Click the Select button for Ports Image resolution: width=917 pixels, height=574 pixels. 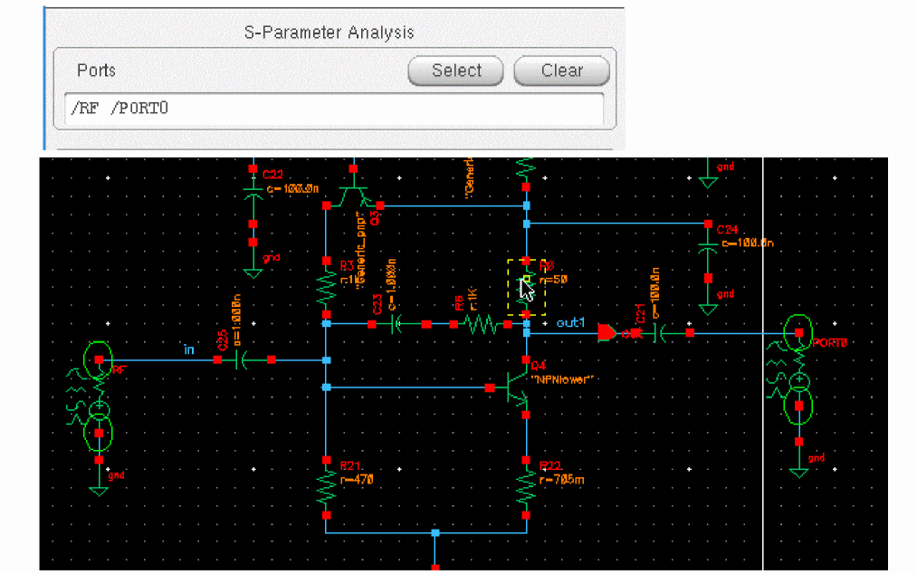coord(455,71)
